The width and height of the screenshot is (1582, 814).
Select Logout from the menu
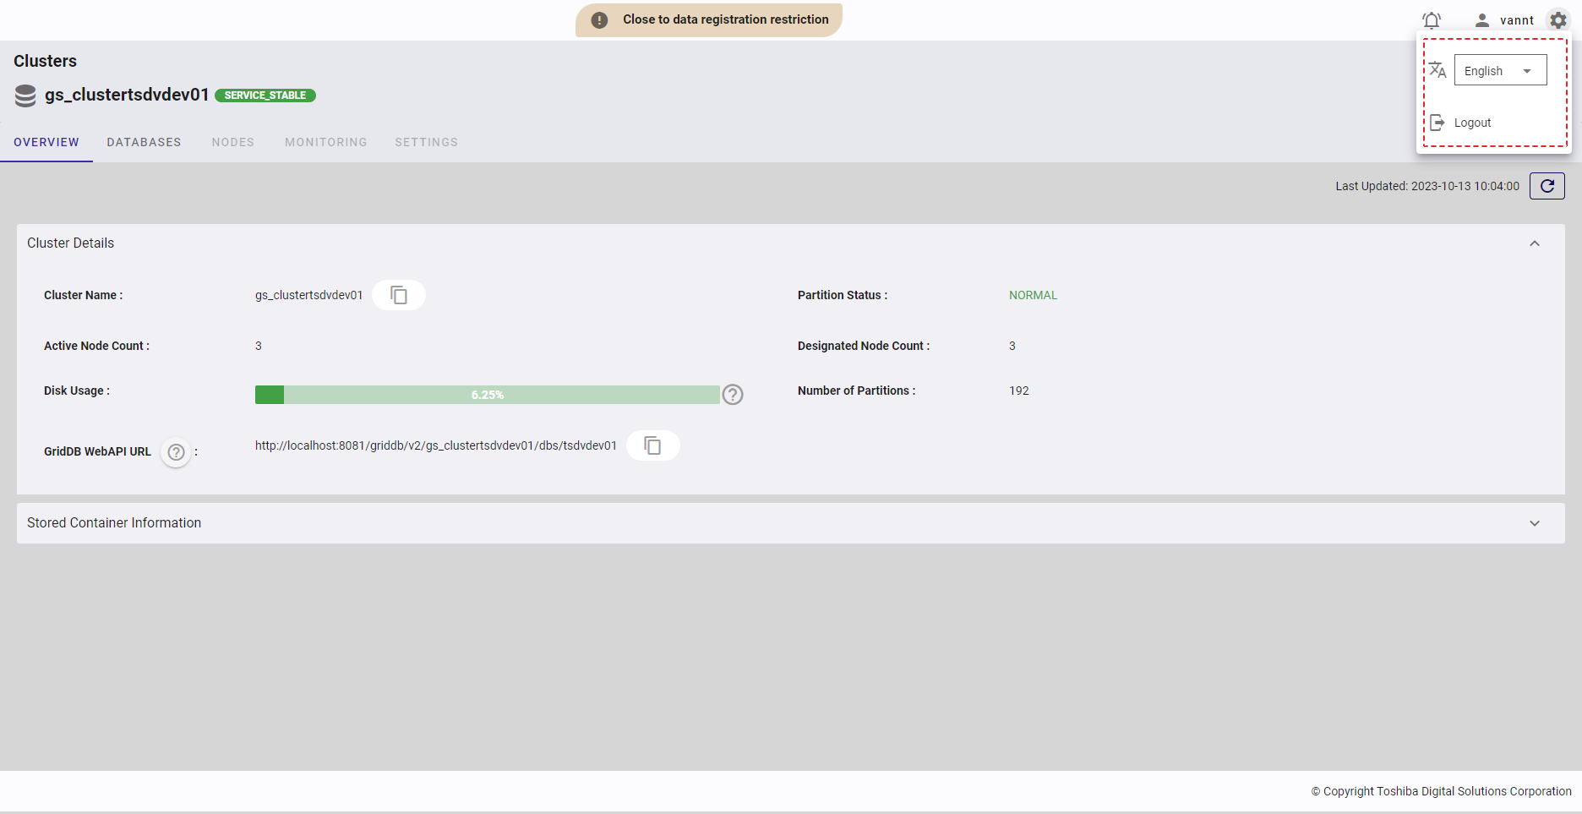coord(1472,122)
